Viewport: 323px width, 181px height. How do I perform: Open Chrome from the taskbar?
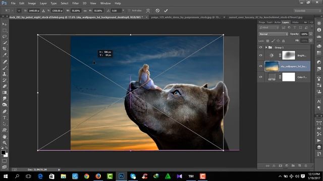click(x=86, y=176)
